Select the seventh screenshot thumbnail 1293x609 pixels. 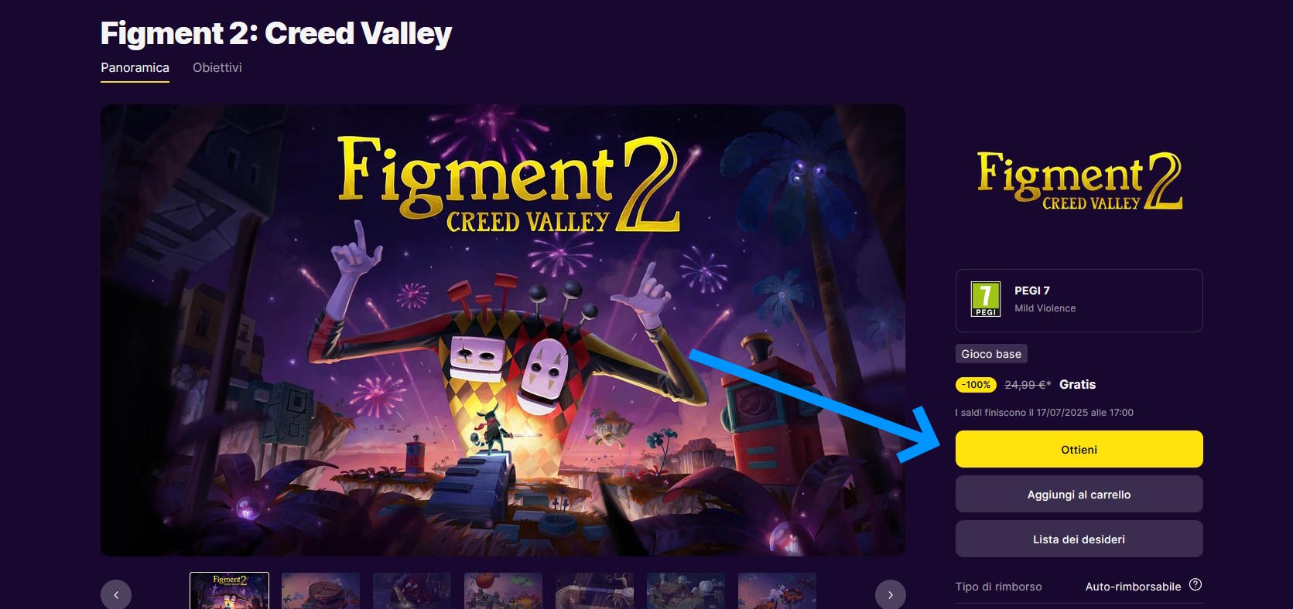[777, 590]
